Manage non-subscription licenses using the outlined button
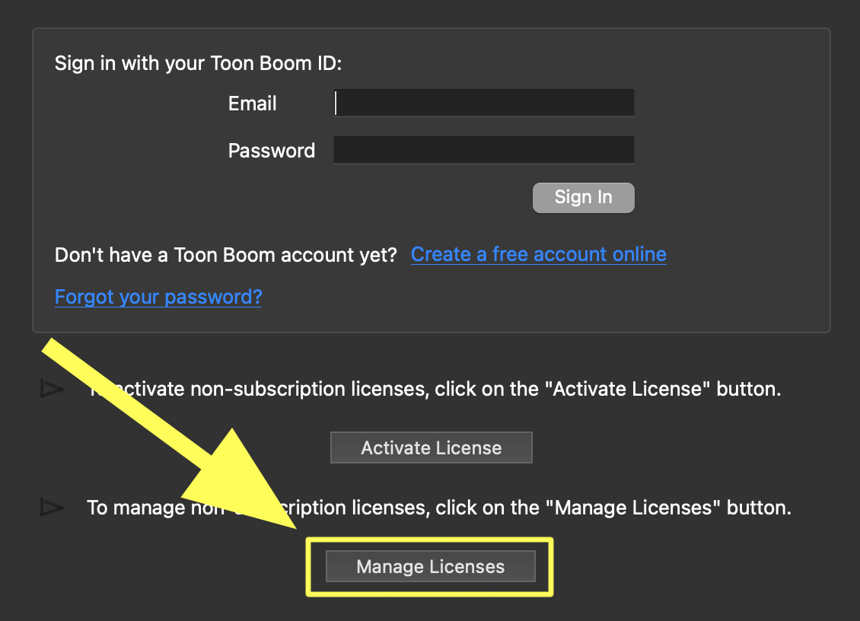The image size is (860, 621). coord(430,566)
